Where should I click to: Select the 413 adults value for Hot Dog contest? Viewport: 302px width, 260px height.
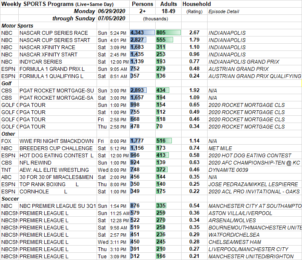pos(161,155)
